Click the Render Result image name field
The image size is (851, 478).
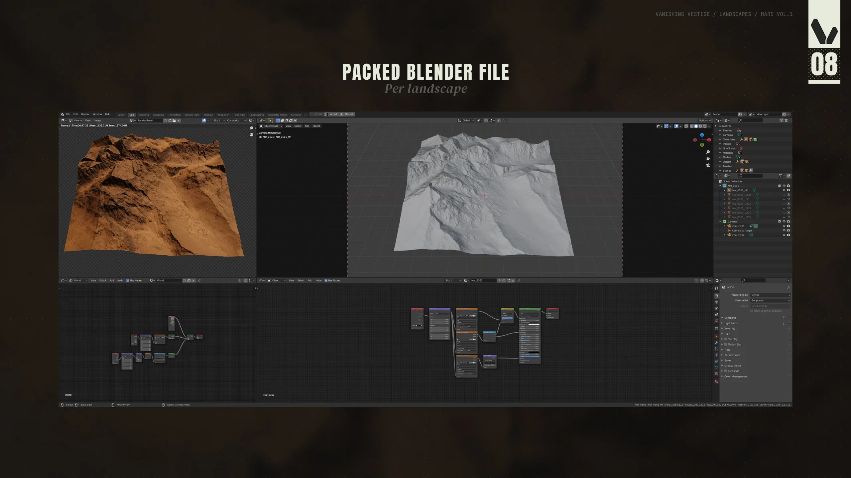click(150, 120)
